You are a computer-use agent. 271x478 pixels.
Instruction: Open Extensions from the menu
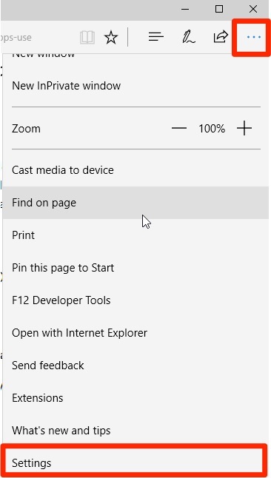click(135, 398)
